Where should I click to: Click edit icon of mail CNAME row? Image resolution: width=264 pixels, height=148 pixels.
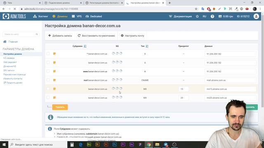[x=54, y=80]
